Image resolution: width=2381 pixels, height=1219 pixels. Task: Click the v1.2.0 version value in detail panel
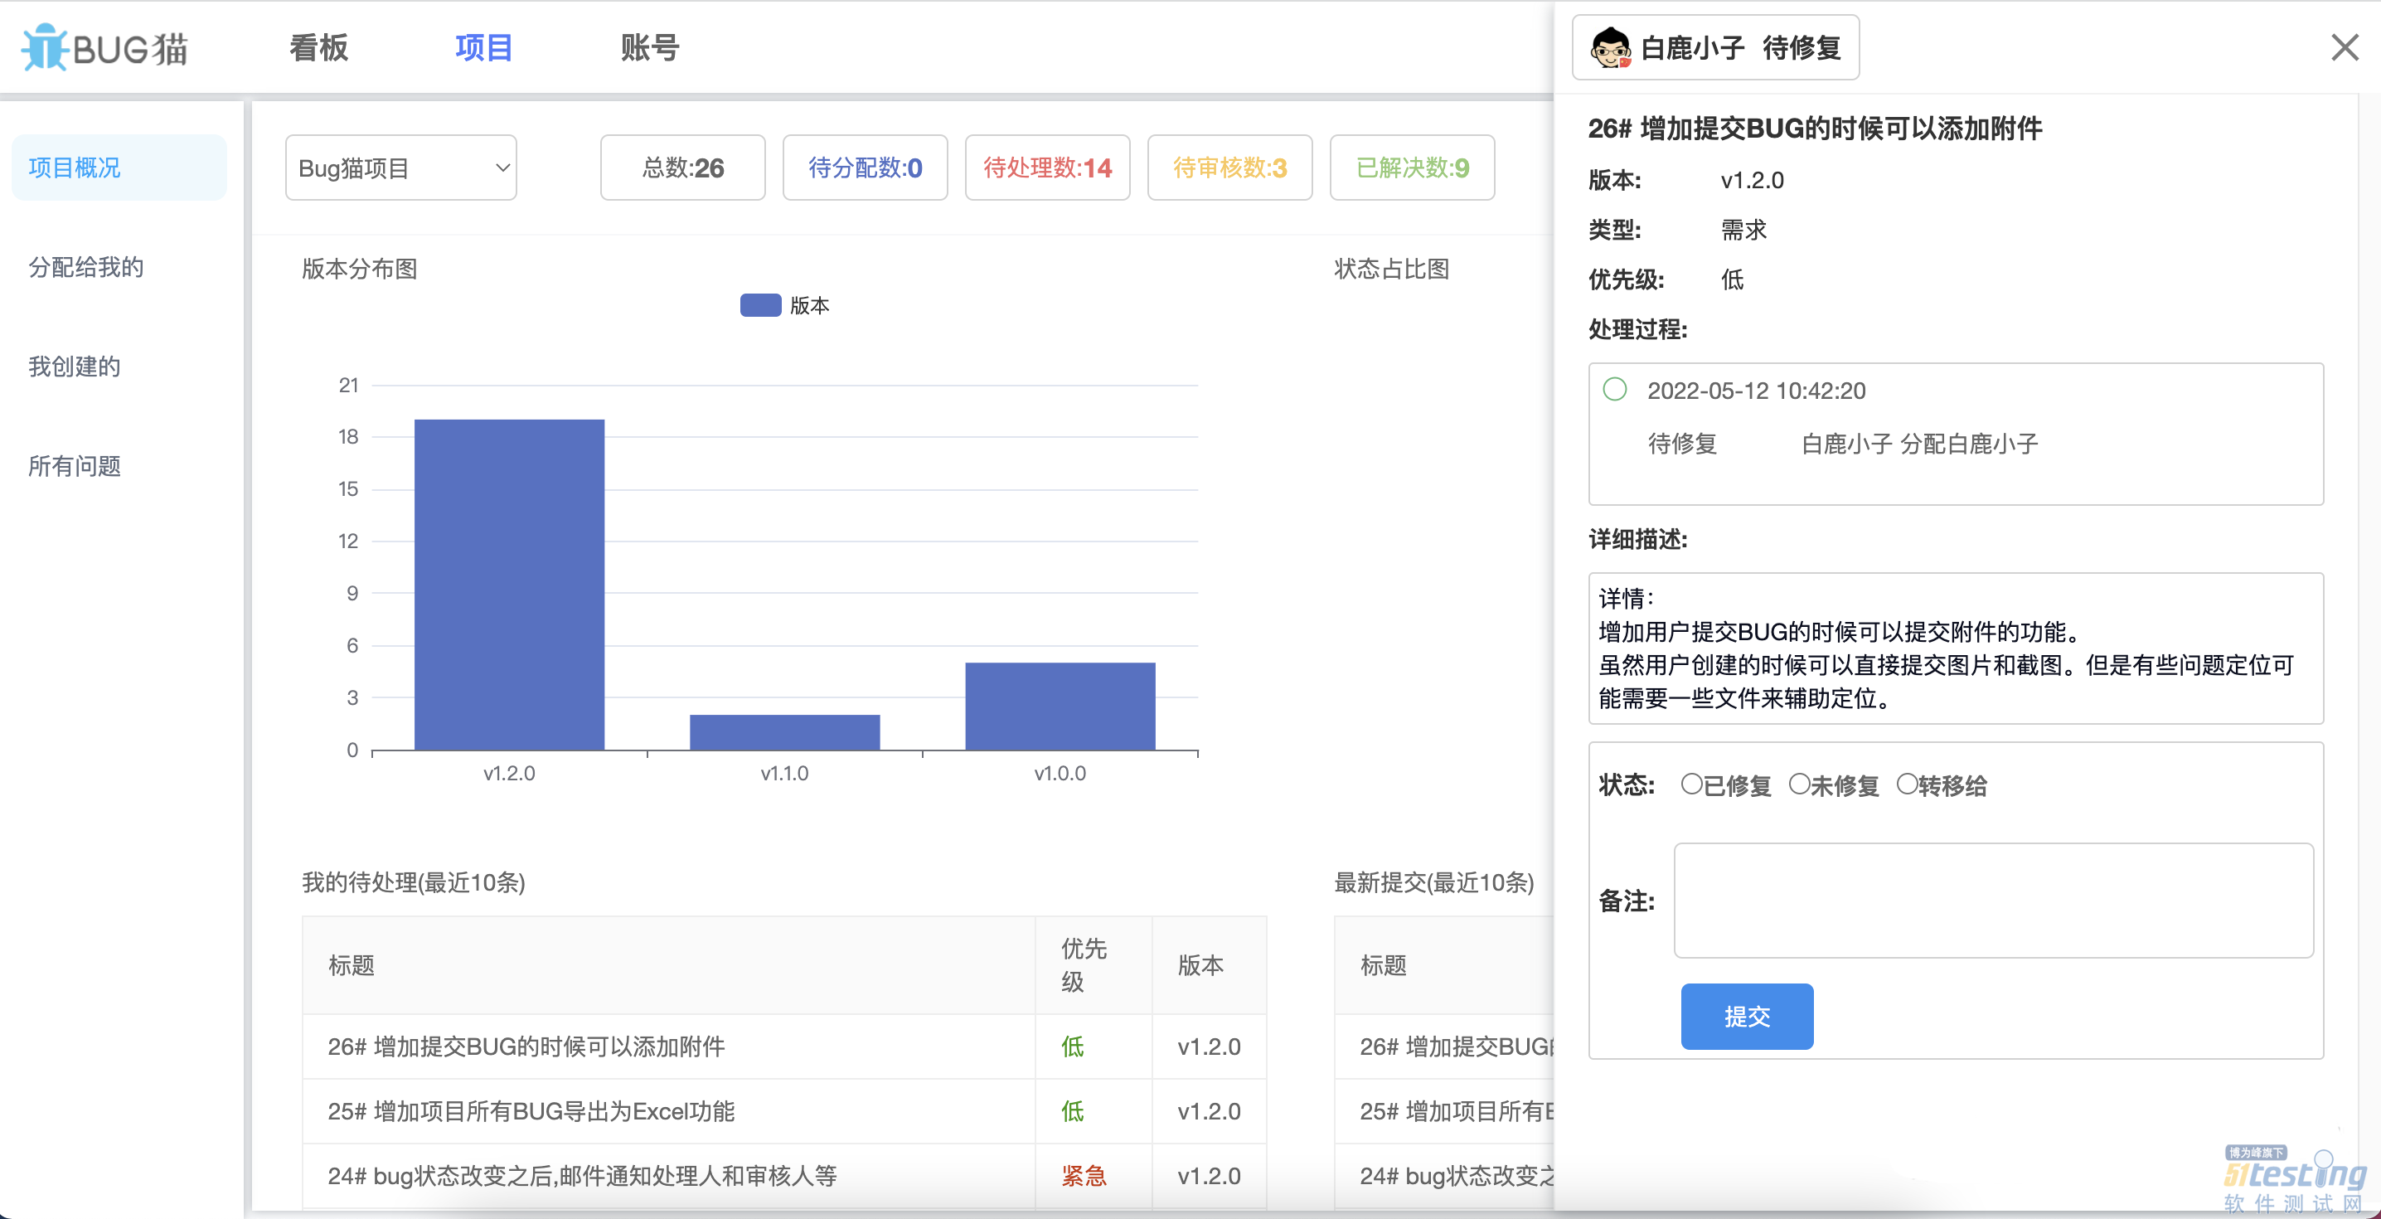click(1752, 180)
